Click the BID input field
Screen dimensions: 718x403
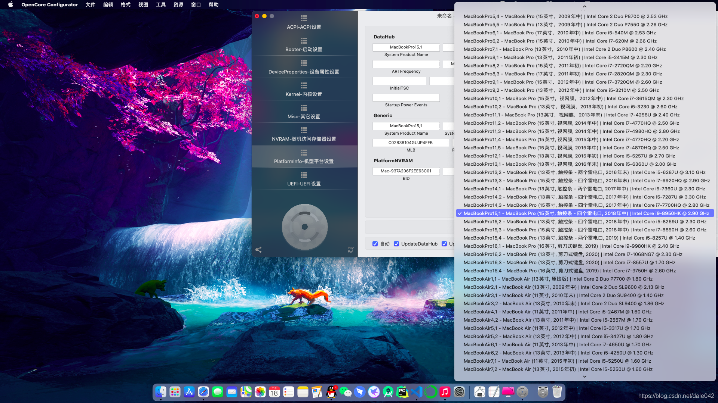pyautogui.click(x=406, y=171)
